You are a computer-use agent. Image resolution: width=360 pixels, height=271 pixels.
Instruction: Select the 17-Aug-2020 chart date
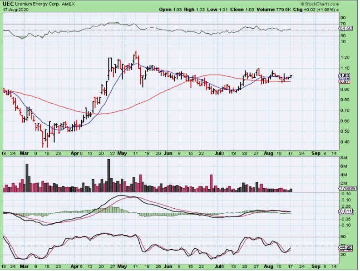(15, 10)
